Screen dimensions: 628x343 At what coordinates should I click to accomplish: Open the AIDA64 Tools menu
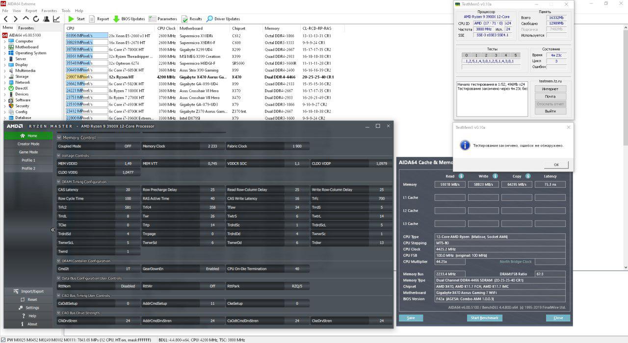pos(66,10)
